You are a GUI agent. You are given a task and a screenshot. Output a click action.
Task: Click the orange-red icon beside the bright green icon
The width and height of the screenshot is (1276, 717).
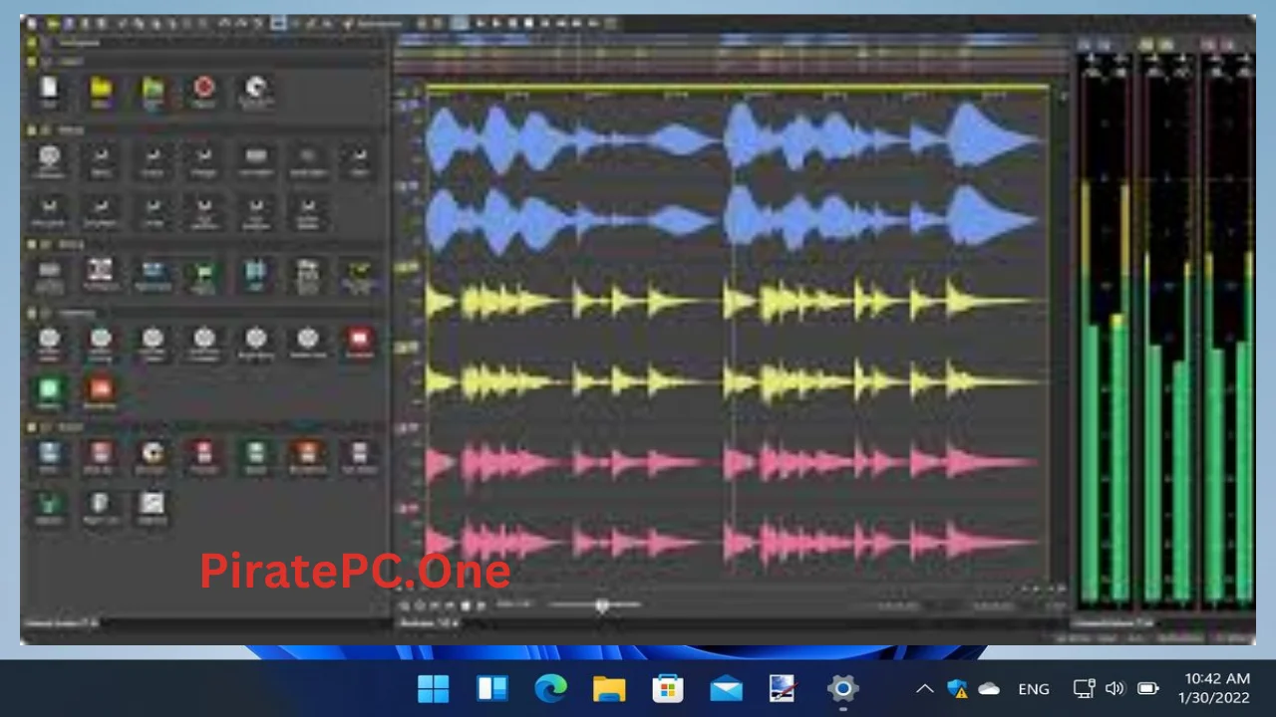(101, 388)
